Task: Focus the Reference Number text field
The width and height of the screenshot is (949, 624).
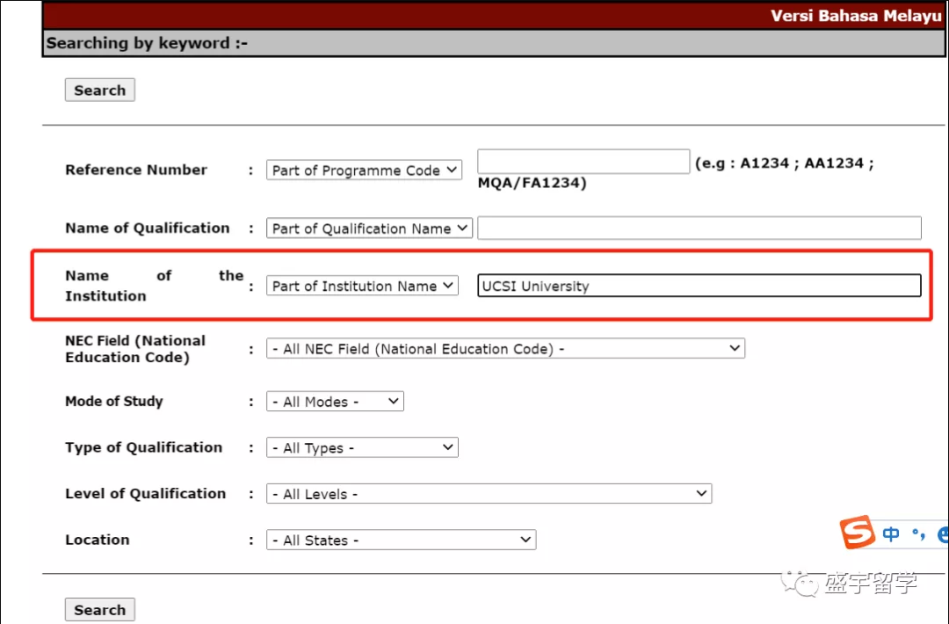Action: click(583, 162)
